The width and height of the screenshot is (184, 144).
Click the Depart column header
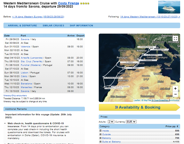[x=80, y=35]
